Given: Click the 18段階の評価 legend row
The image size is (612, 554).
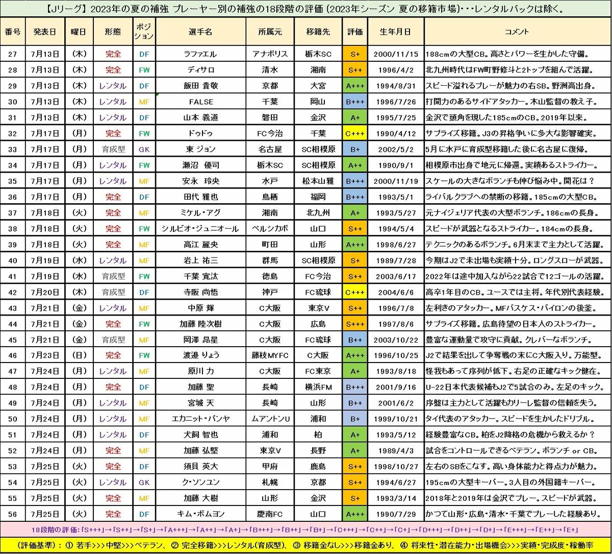Looking at the screenshot, I should click(x=306, y=528).
